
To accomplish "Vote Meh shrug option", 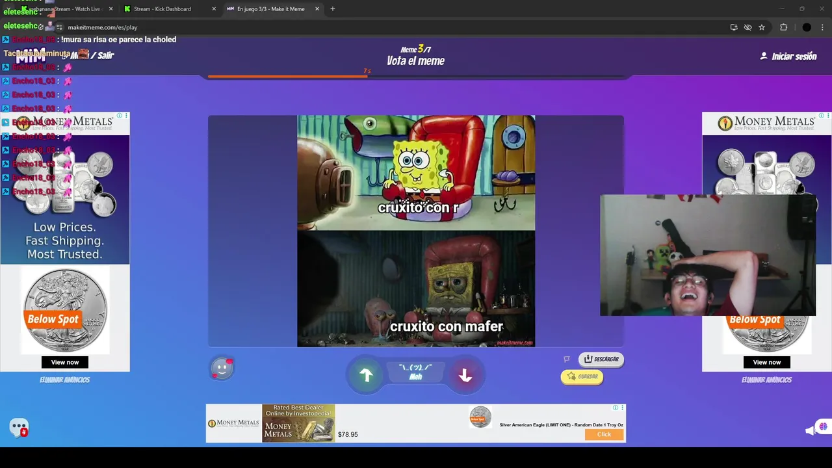I will click(x=415, y=372).
